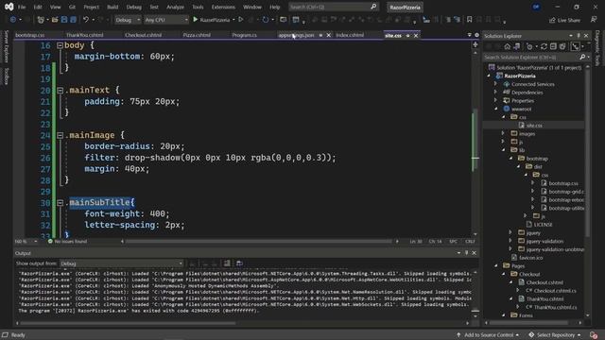Switch to the Checkout.cshtml tab

point(143,35)
